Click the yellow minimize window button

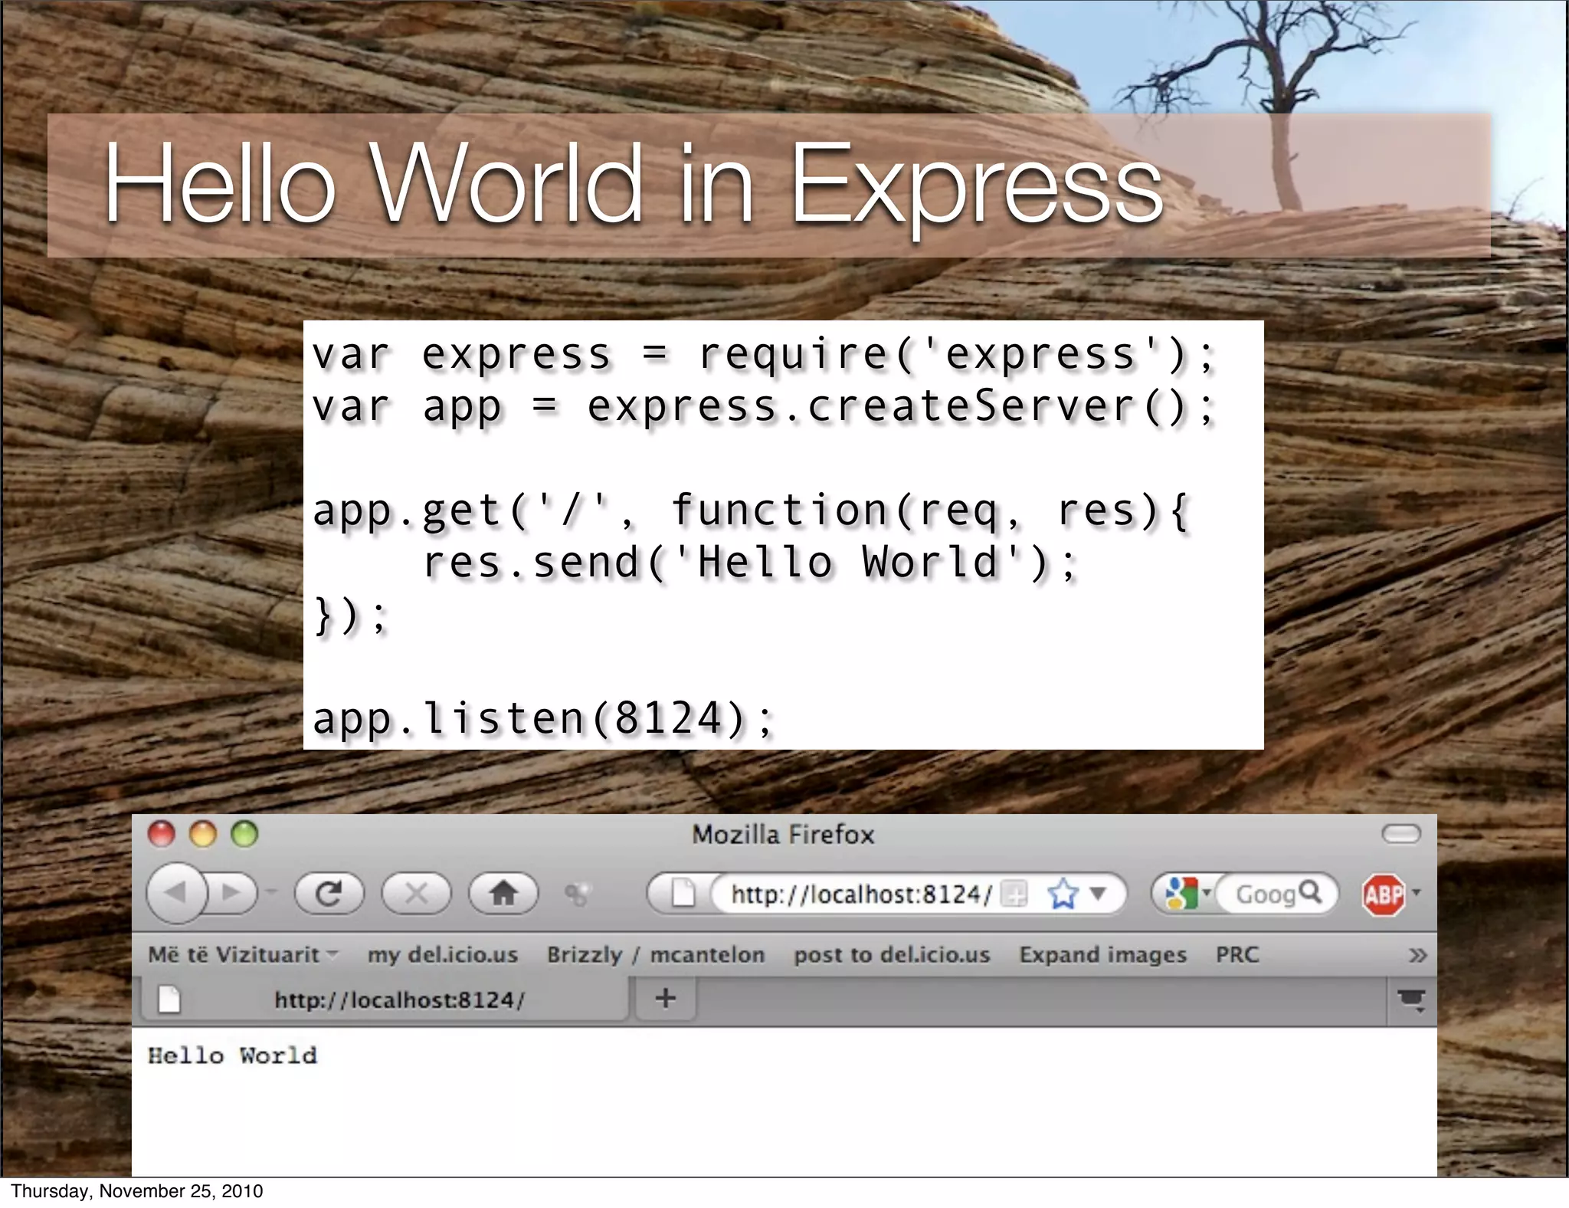pos(203,834)
